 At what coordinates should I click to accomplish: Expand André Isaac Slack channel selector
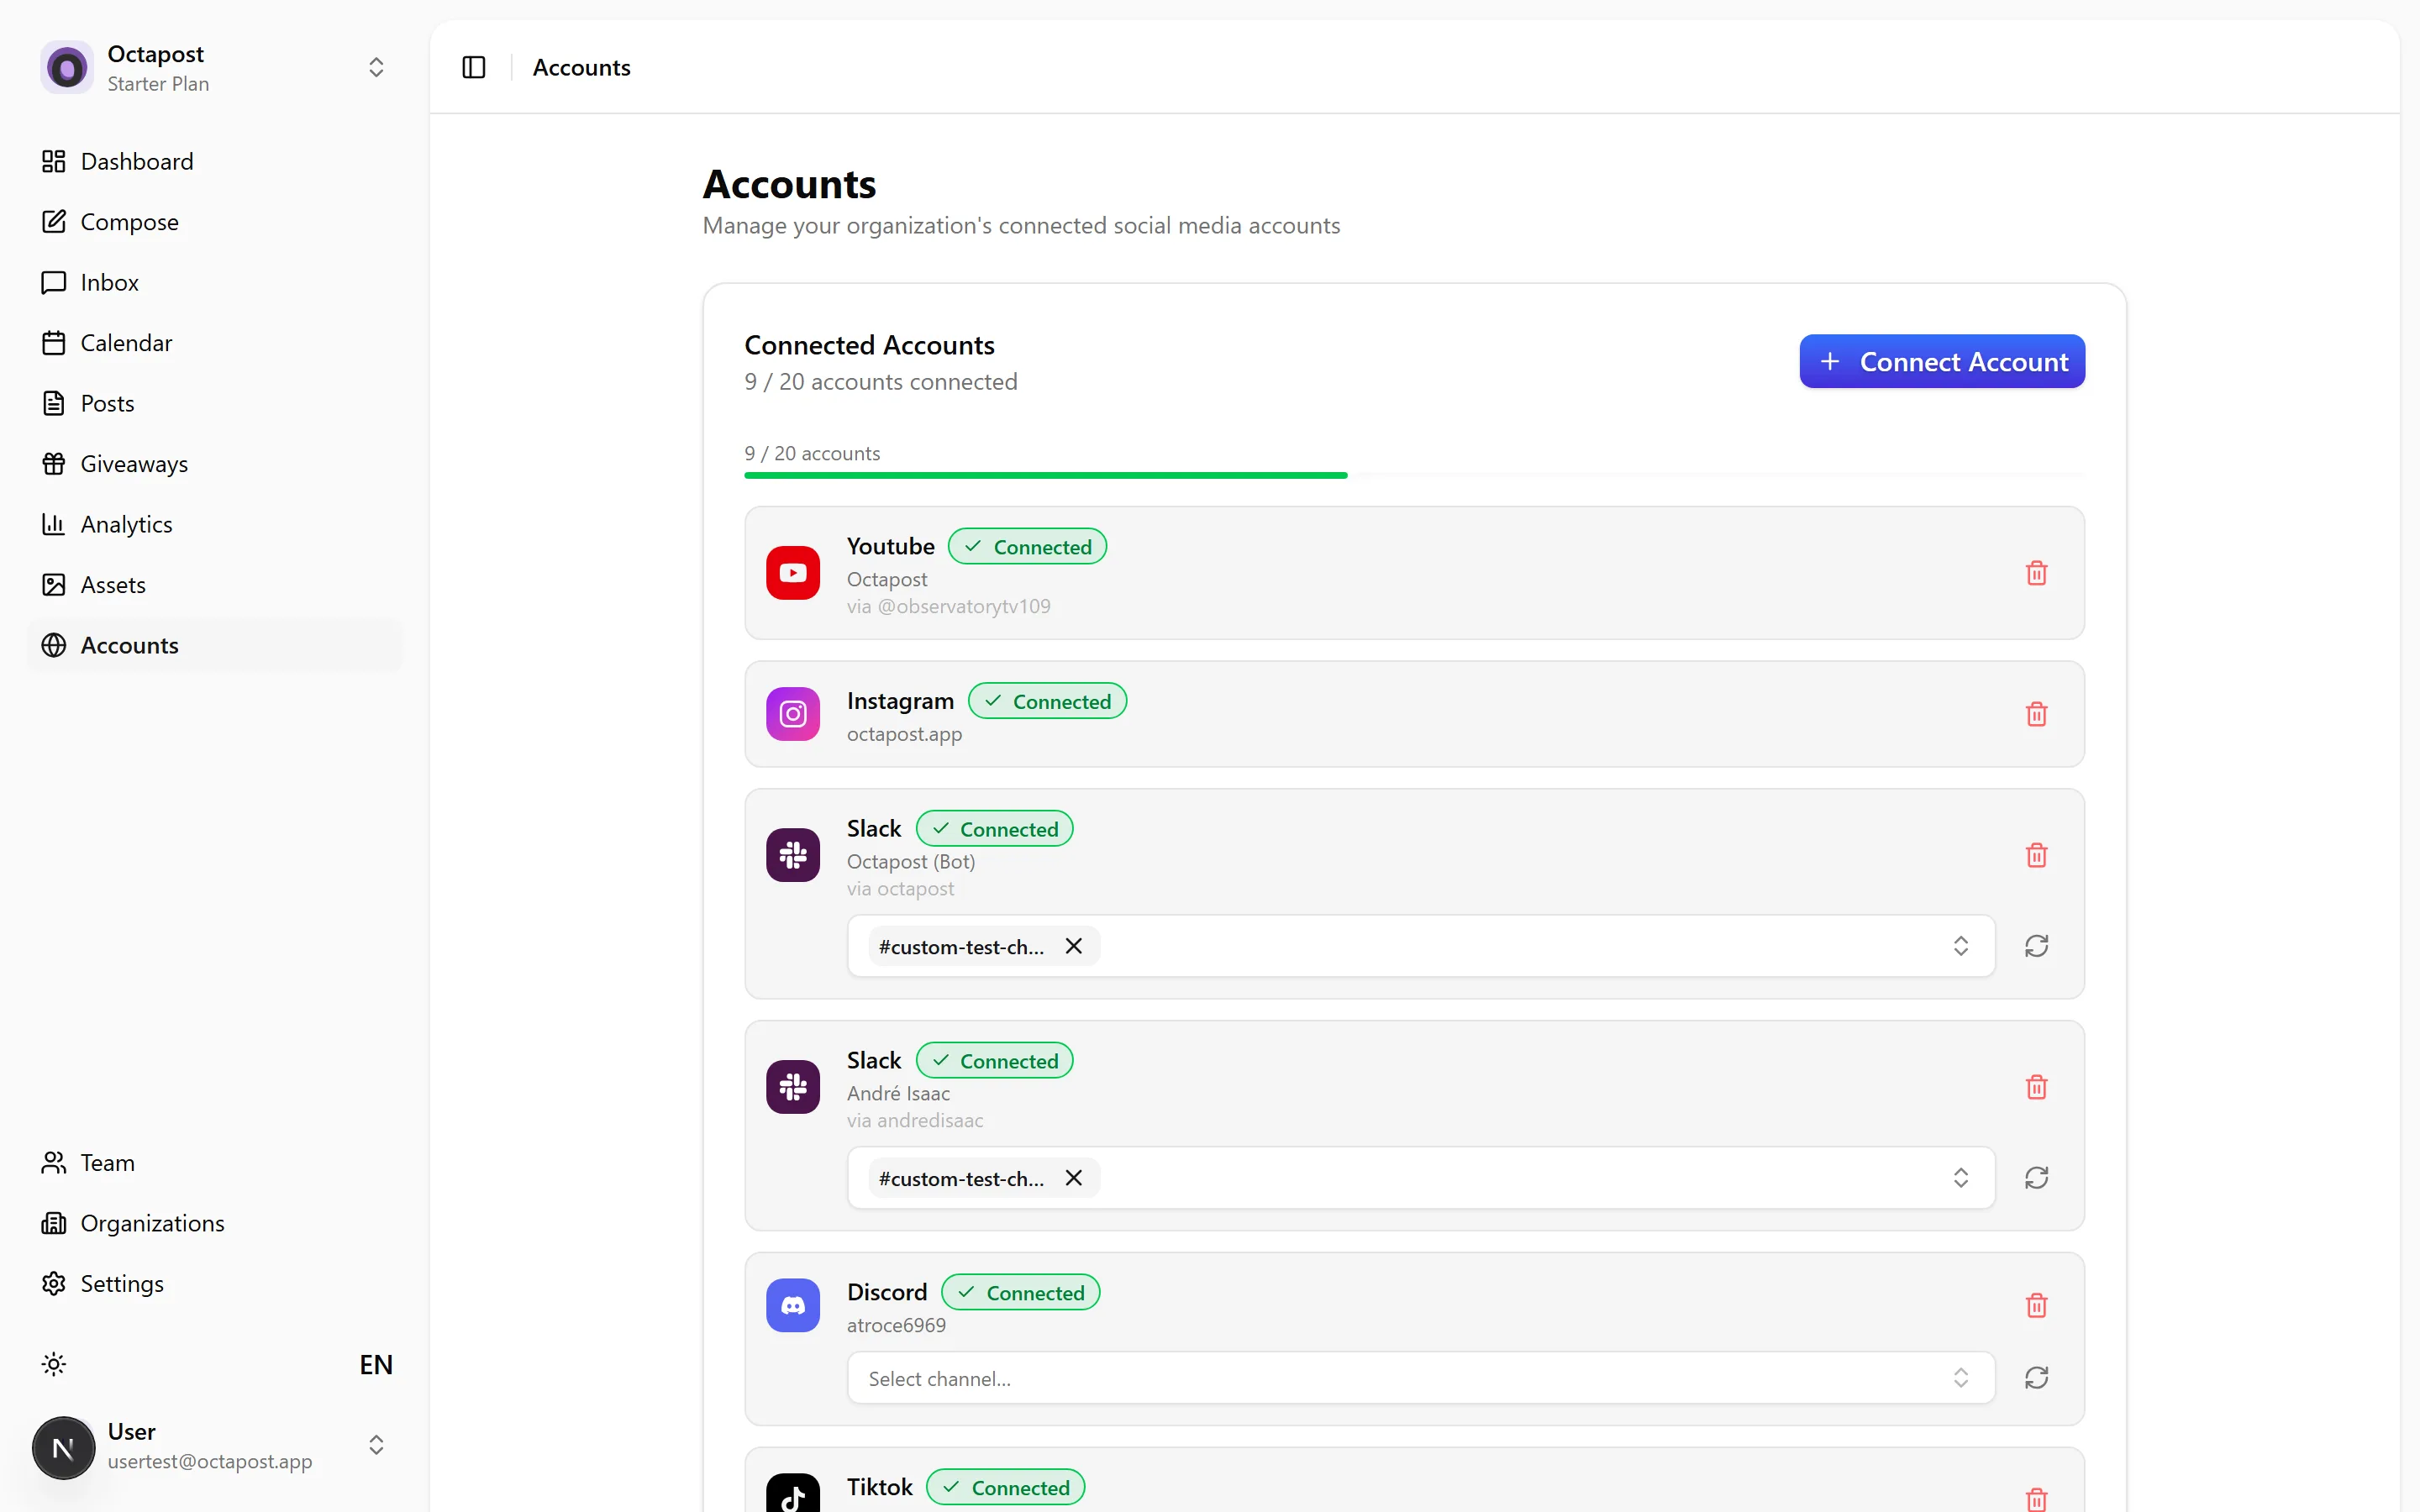click(x=1960, y=1178)
